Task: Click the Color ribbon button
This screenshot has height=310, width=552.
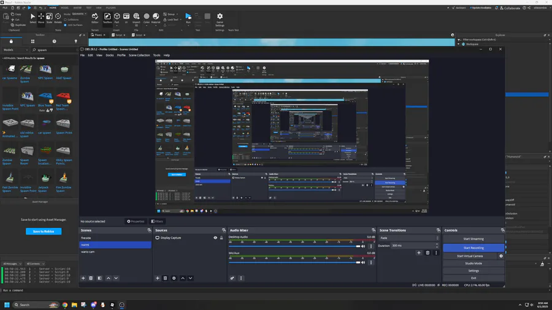Action: coord(147,18)
